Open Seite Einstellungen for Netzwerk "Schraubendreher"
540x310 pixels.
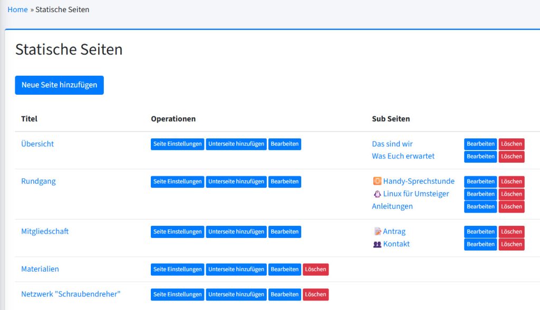pyautogui.click(x=177, y=295)
